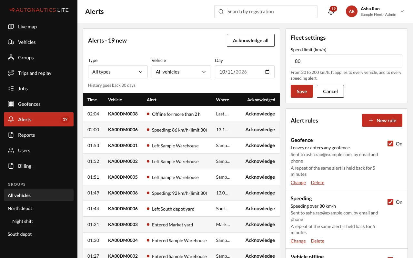Click the Autonautics Lite logo

pos(39,10)
